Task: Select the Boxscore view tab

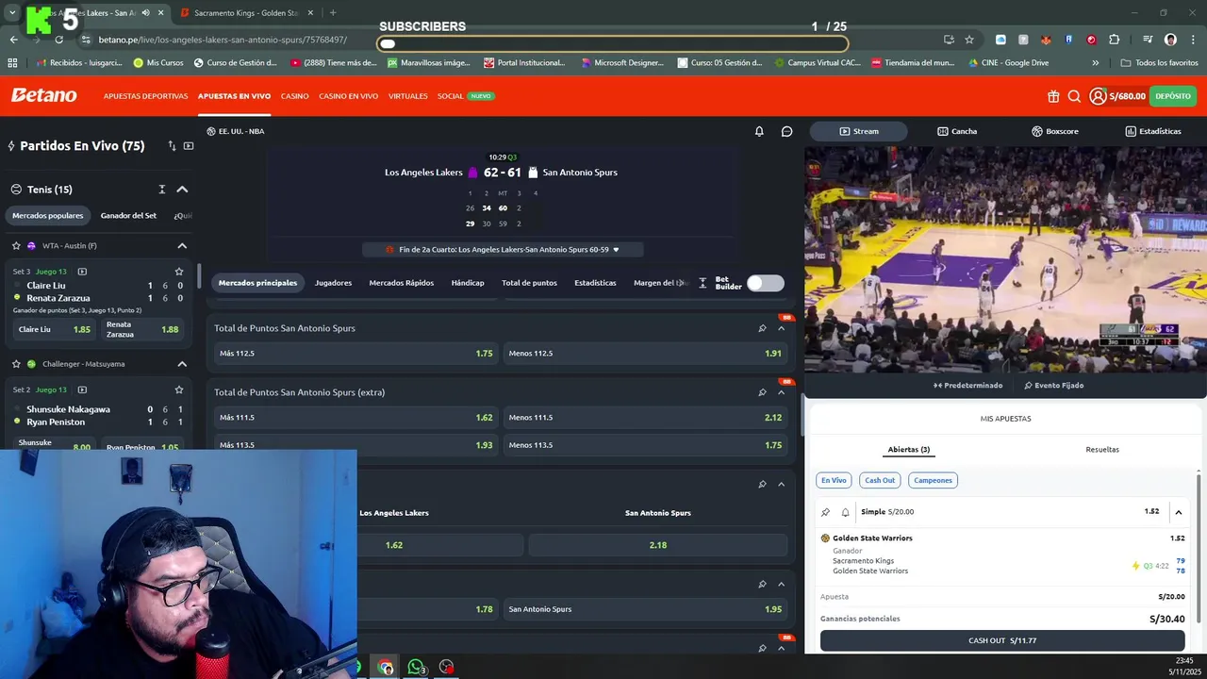Action: pos(1055,131)
